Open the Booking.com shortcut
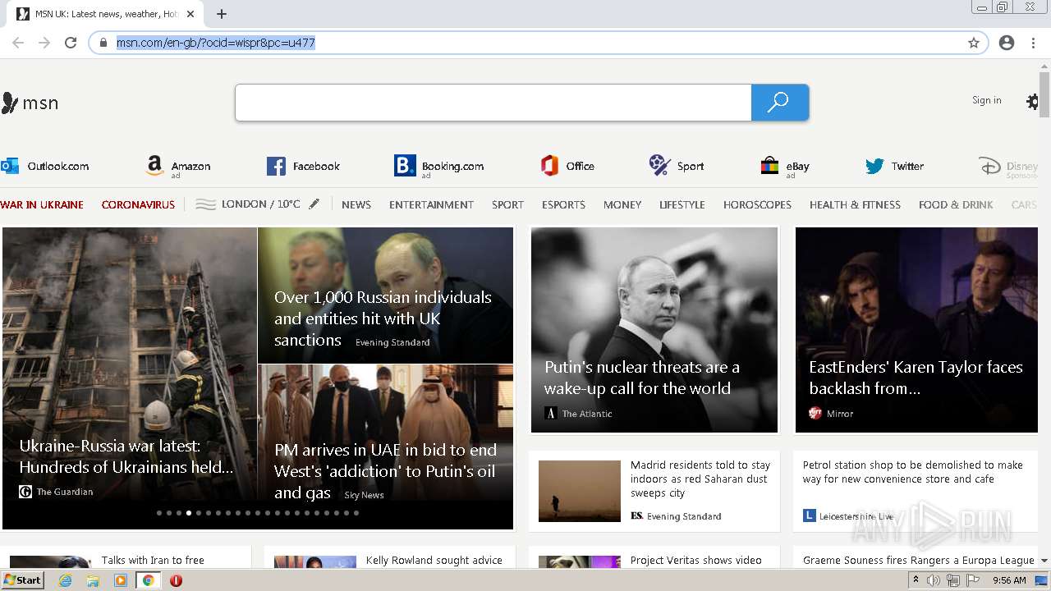Viewport: 1051px width, 591px height. 438,167
